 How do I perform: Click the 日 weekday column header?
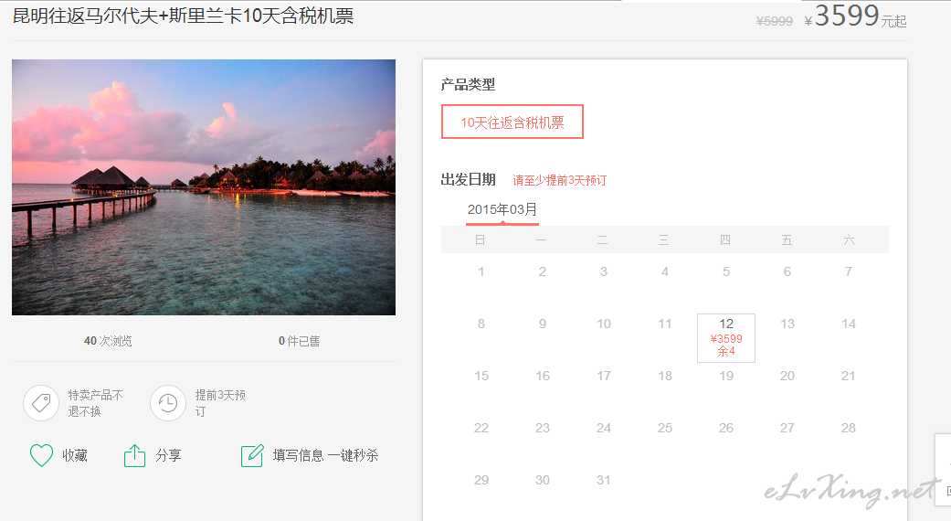pyautogui.click(x=480, y=240)
